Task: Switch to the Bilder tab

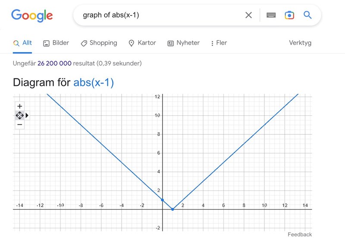Action: click(x=56, y=43)
